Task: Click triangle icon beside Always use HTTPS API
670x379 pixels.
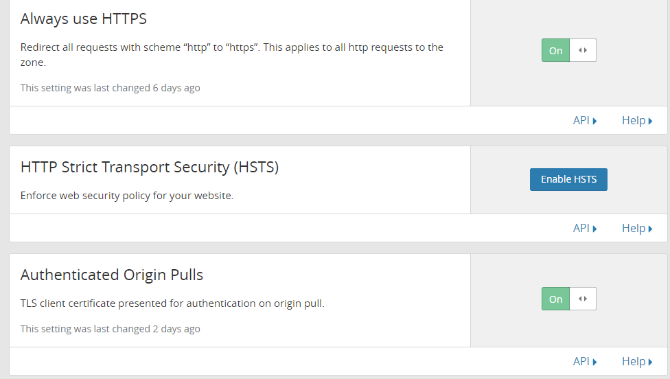Action: click(594, 122)
